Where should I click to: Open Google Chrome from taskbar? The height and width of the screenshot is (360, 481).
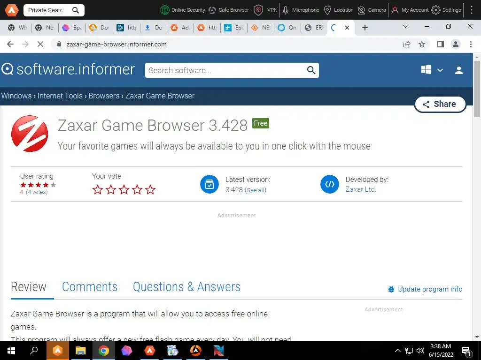pos(103,351)
